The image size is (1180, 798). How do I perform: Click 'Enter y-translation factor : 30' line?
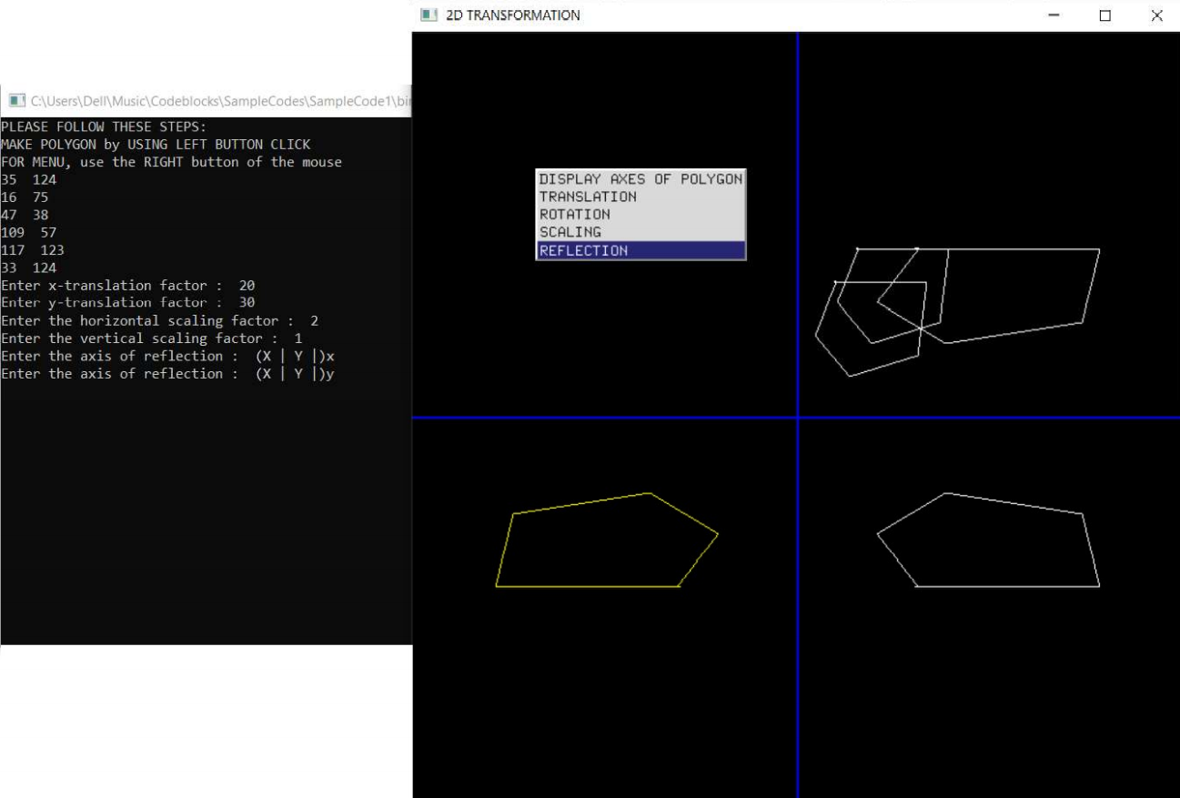pos(128,302)
